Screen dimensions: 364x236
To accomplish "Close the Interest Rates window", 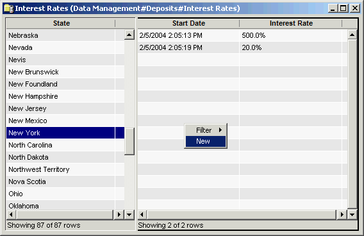I will pos(355,8).
